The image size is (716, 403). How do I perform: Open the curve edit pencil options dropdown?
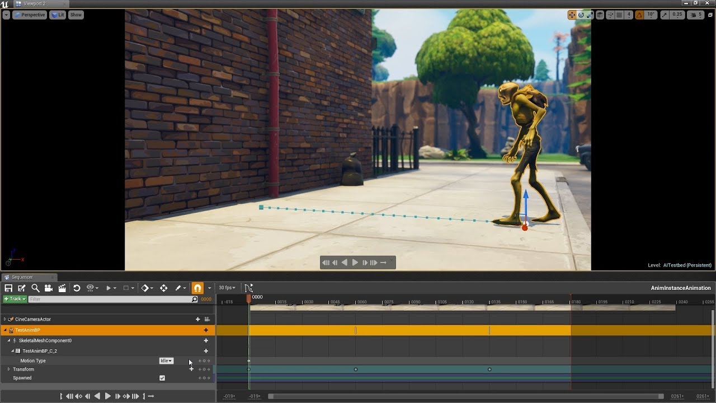tap(181, 288)
